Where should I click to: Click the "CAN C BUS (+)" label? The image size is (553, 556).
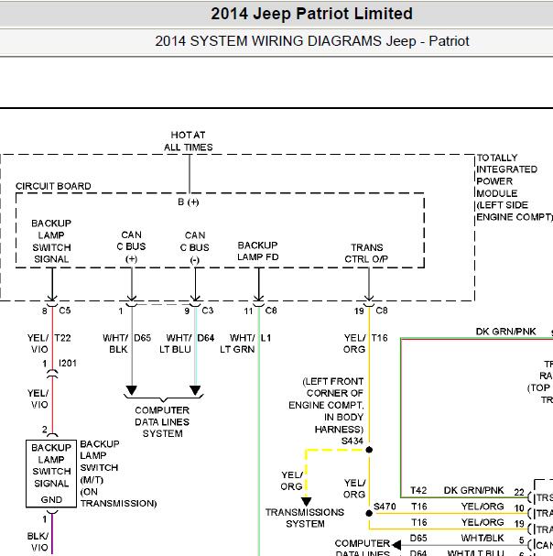(x=131, y=246)
